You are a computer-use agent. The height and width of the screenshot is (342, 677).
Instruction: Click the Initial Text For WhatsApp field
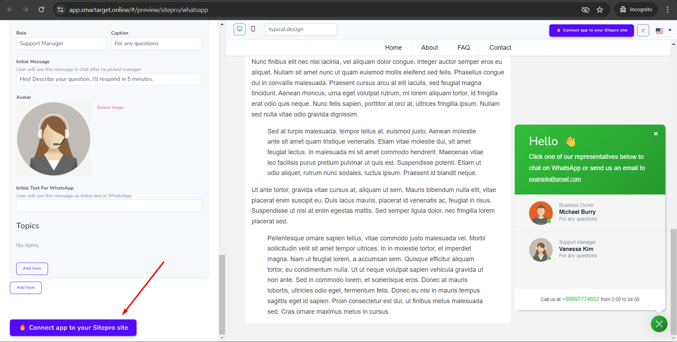pos(109,205)
